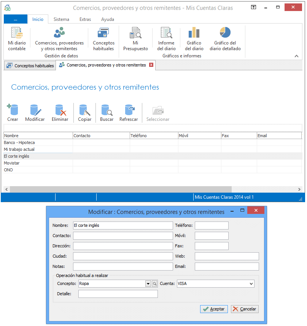
Task: Open Gráfico del diario detallado pie chart
Action: tap(225, 39)
